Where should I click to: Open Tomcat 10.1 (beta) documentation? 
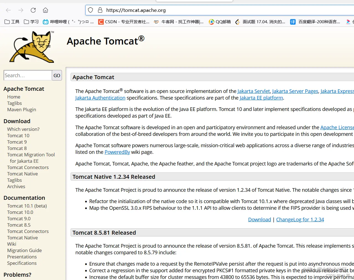[27, 206]
